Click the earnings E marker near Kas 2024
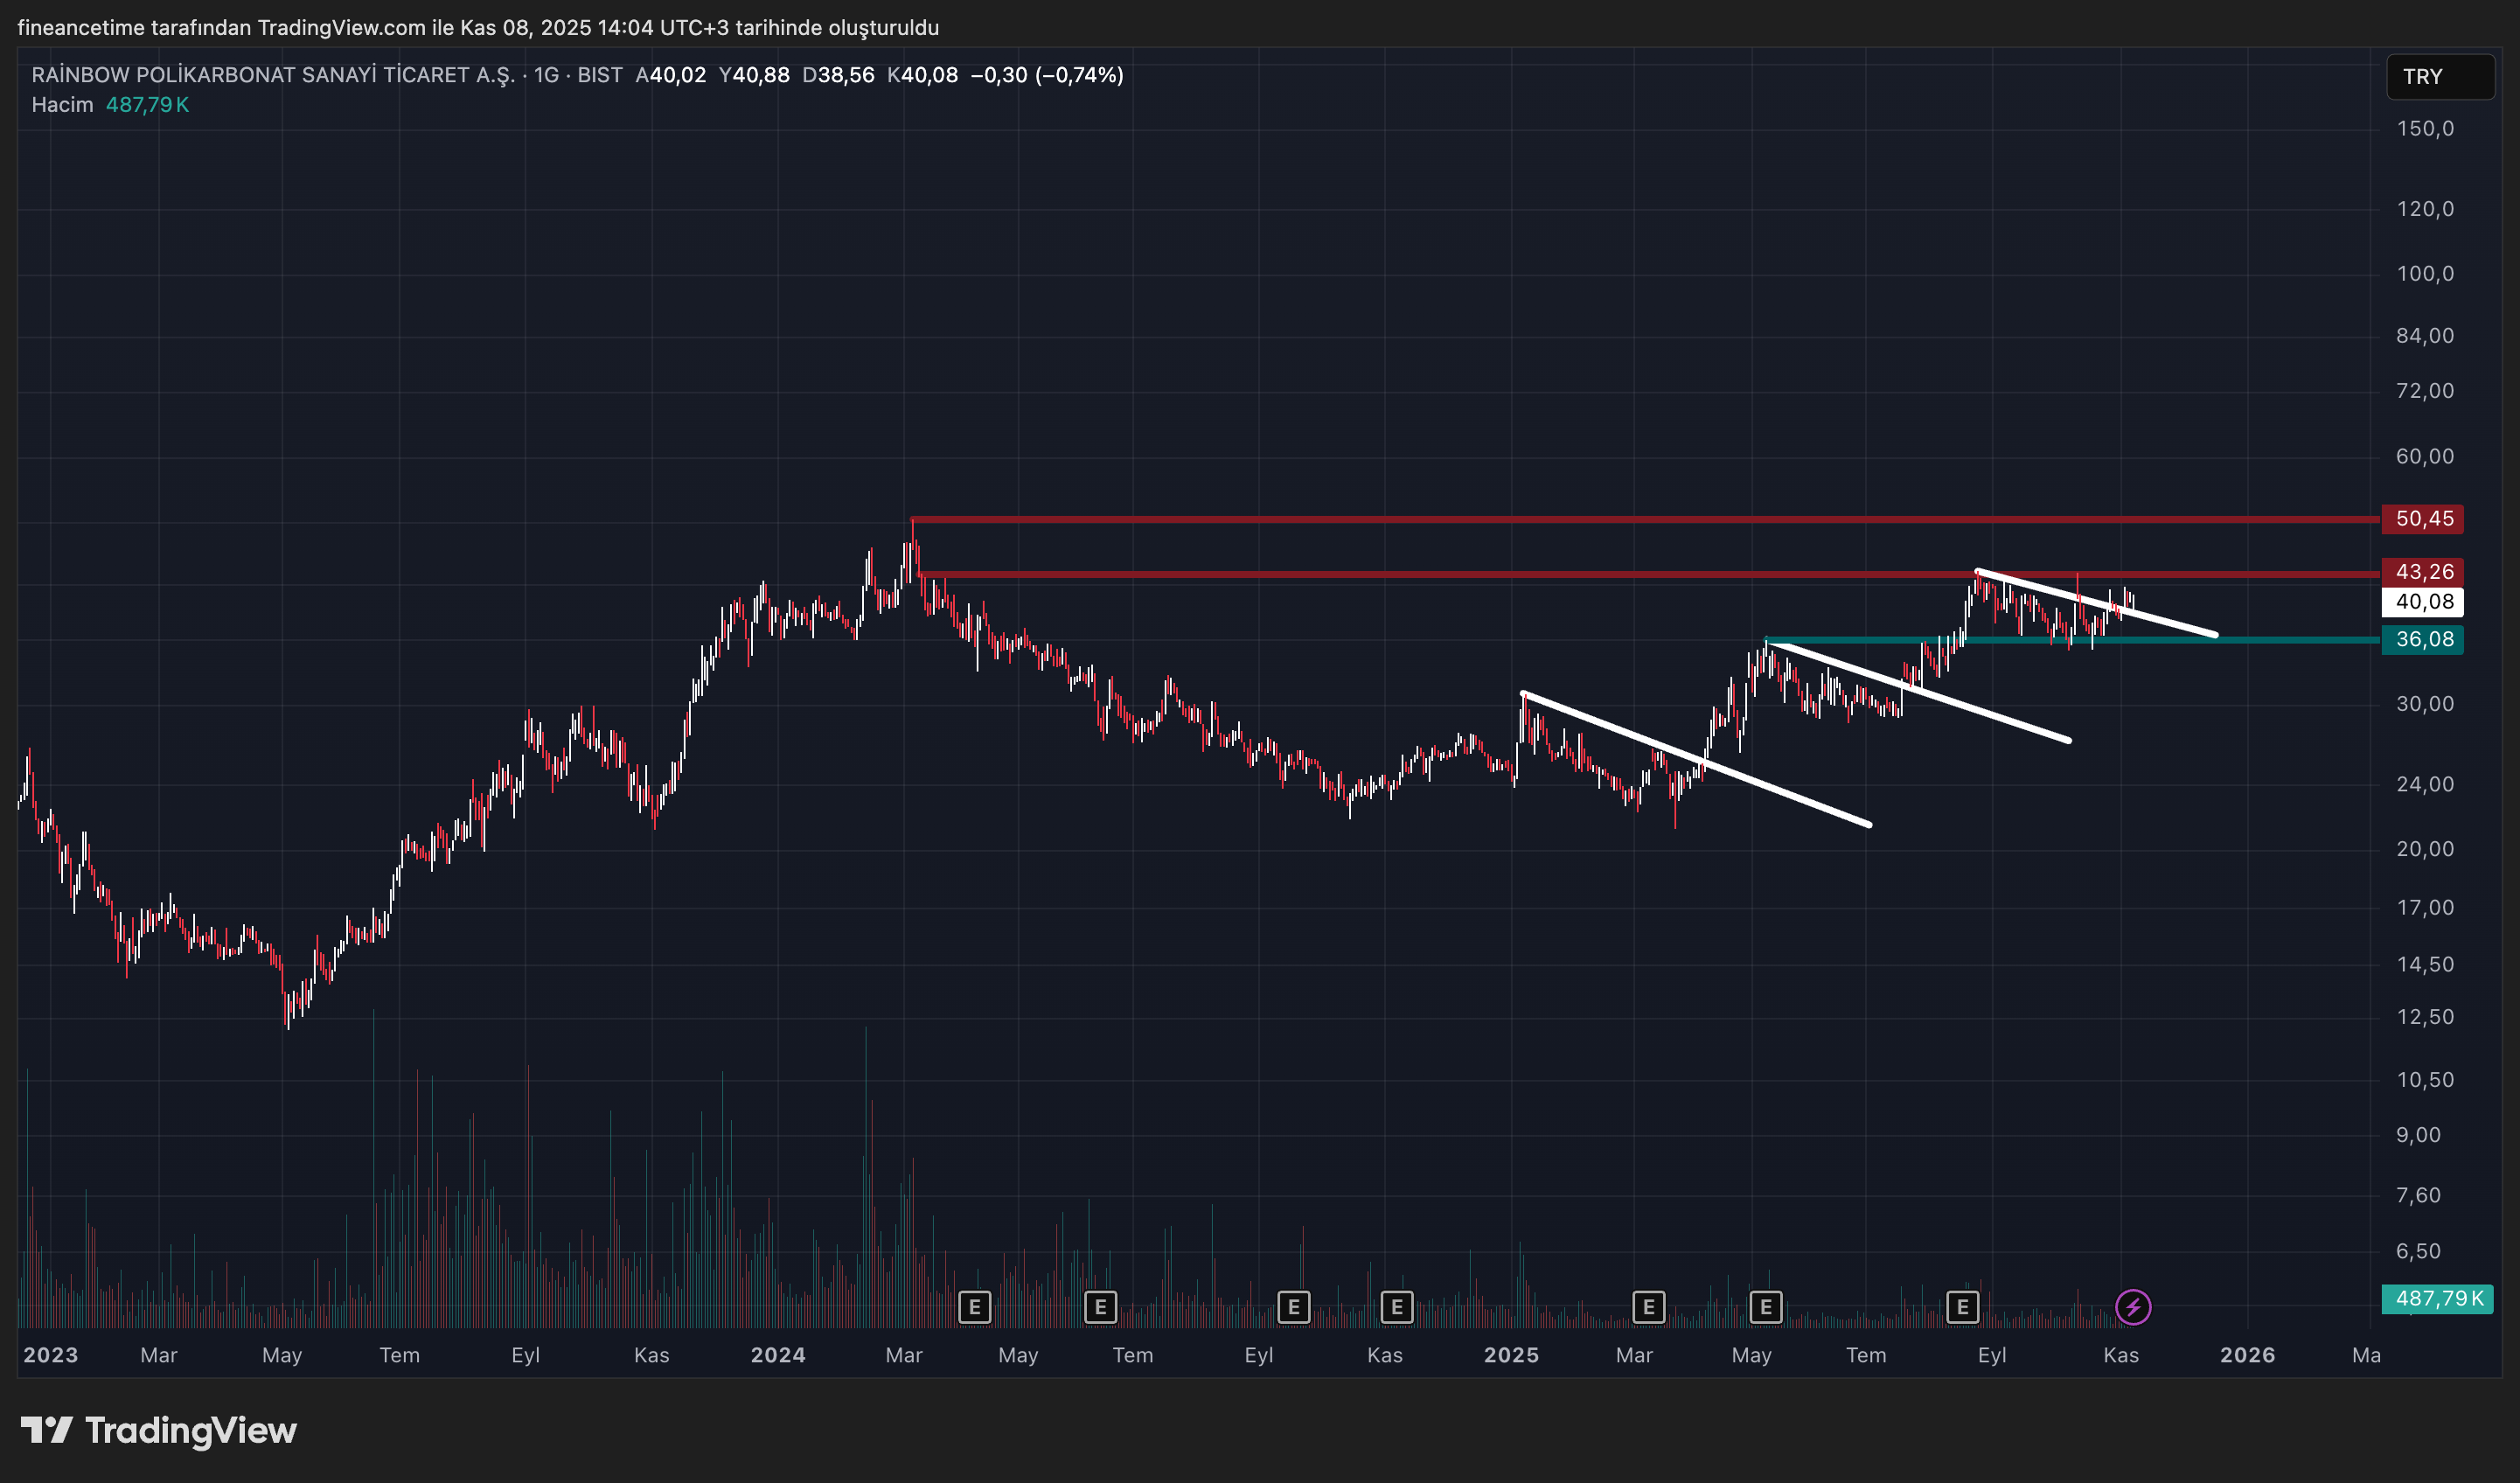 (x=1396, y=1306)
